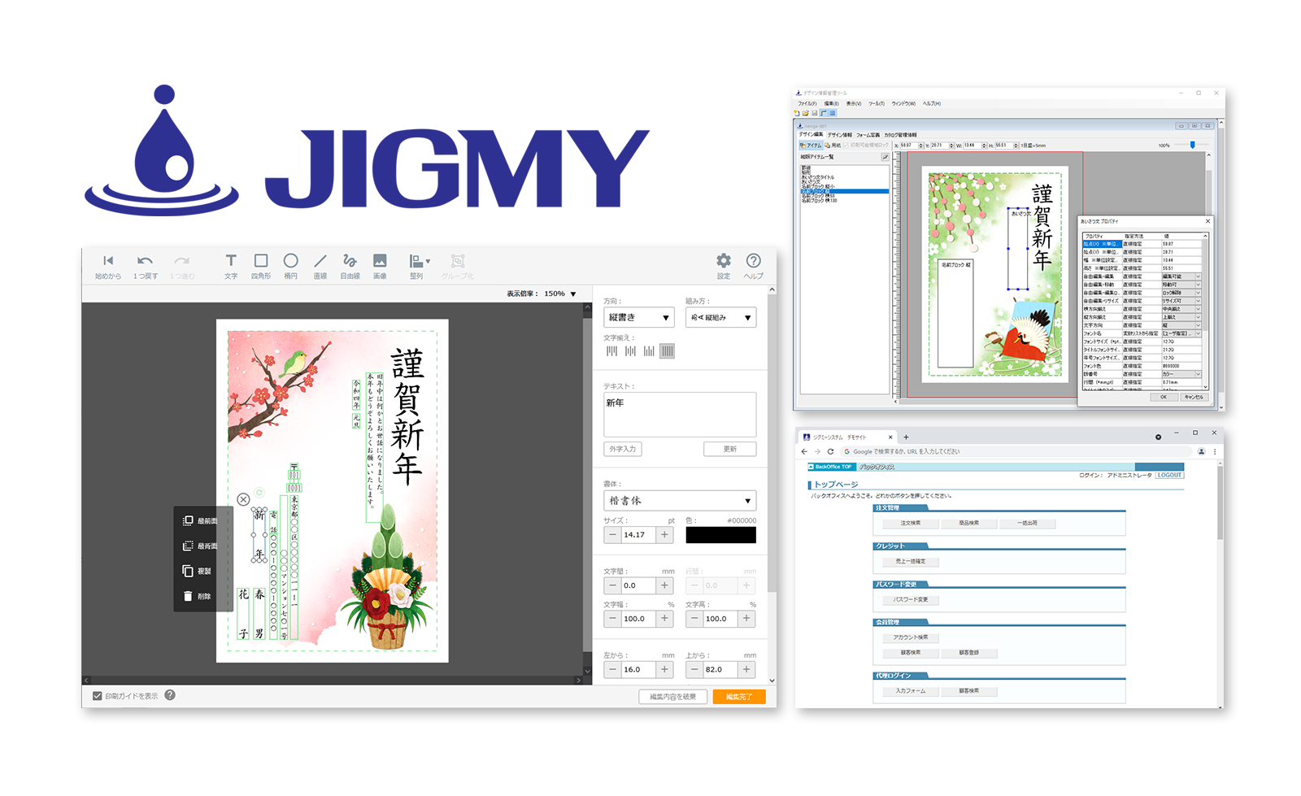Toggle 印刷ガイドを表示 checkbox
The height and width of the screenshot is (796, 1301).
tap(98, 696)
